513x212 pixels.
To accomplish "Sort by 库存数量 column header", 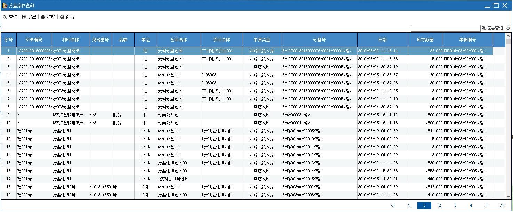I will (x=425, y=40).
